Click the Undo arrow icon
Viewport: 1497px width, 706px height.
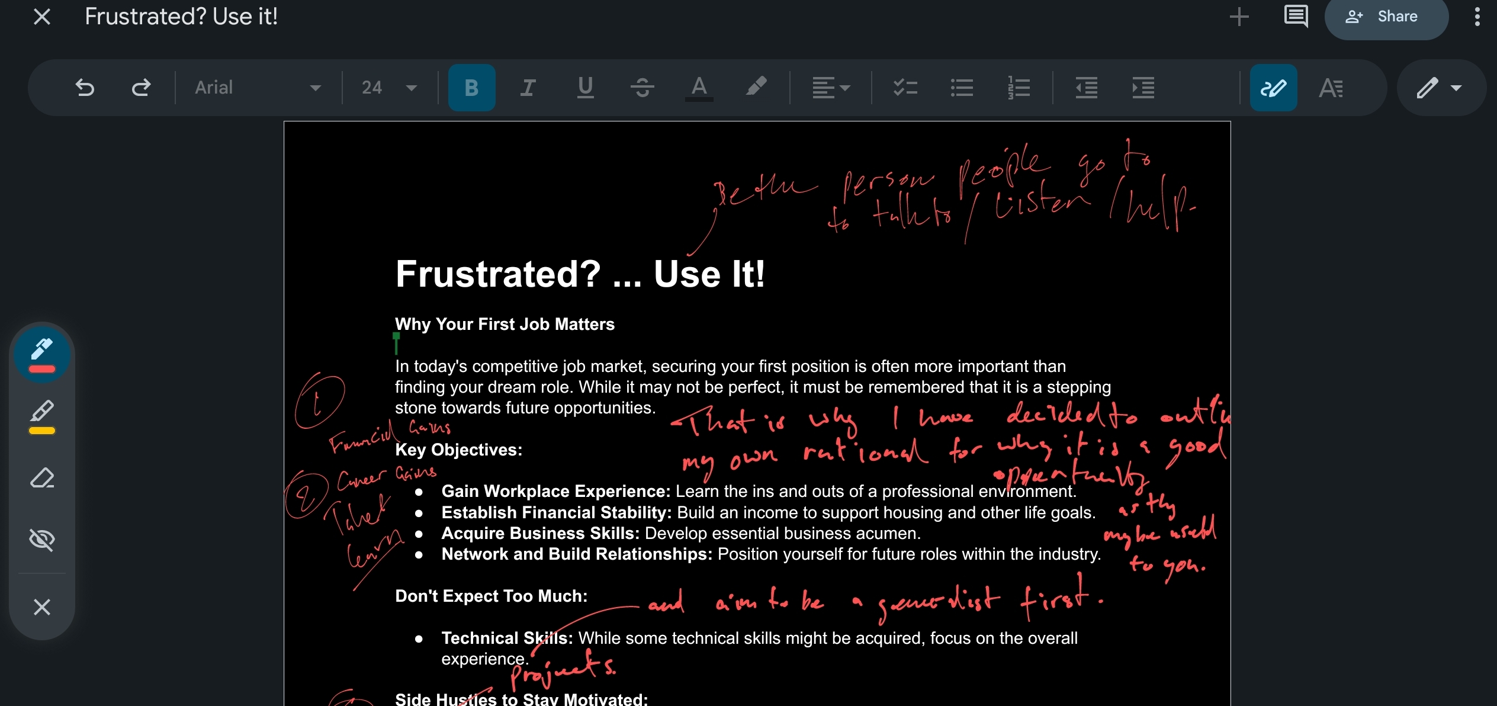pyautogui.click(x=85, y=88)
